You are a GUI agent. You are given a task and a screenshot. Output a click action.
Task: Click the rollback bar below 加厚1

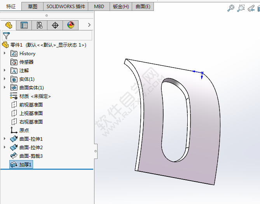[47, 169]
